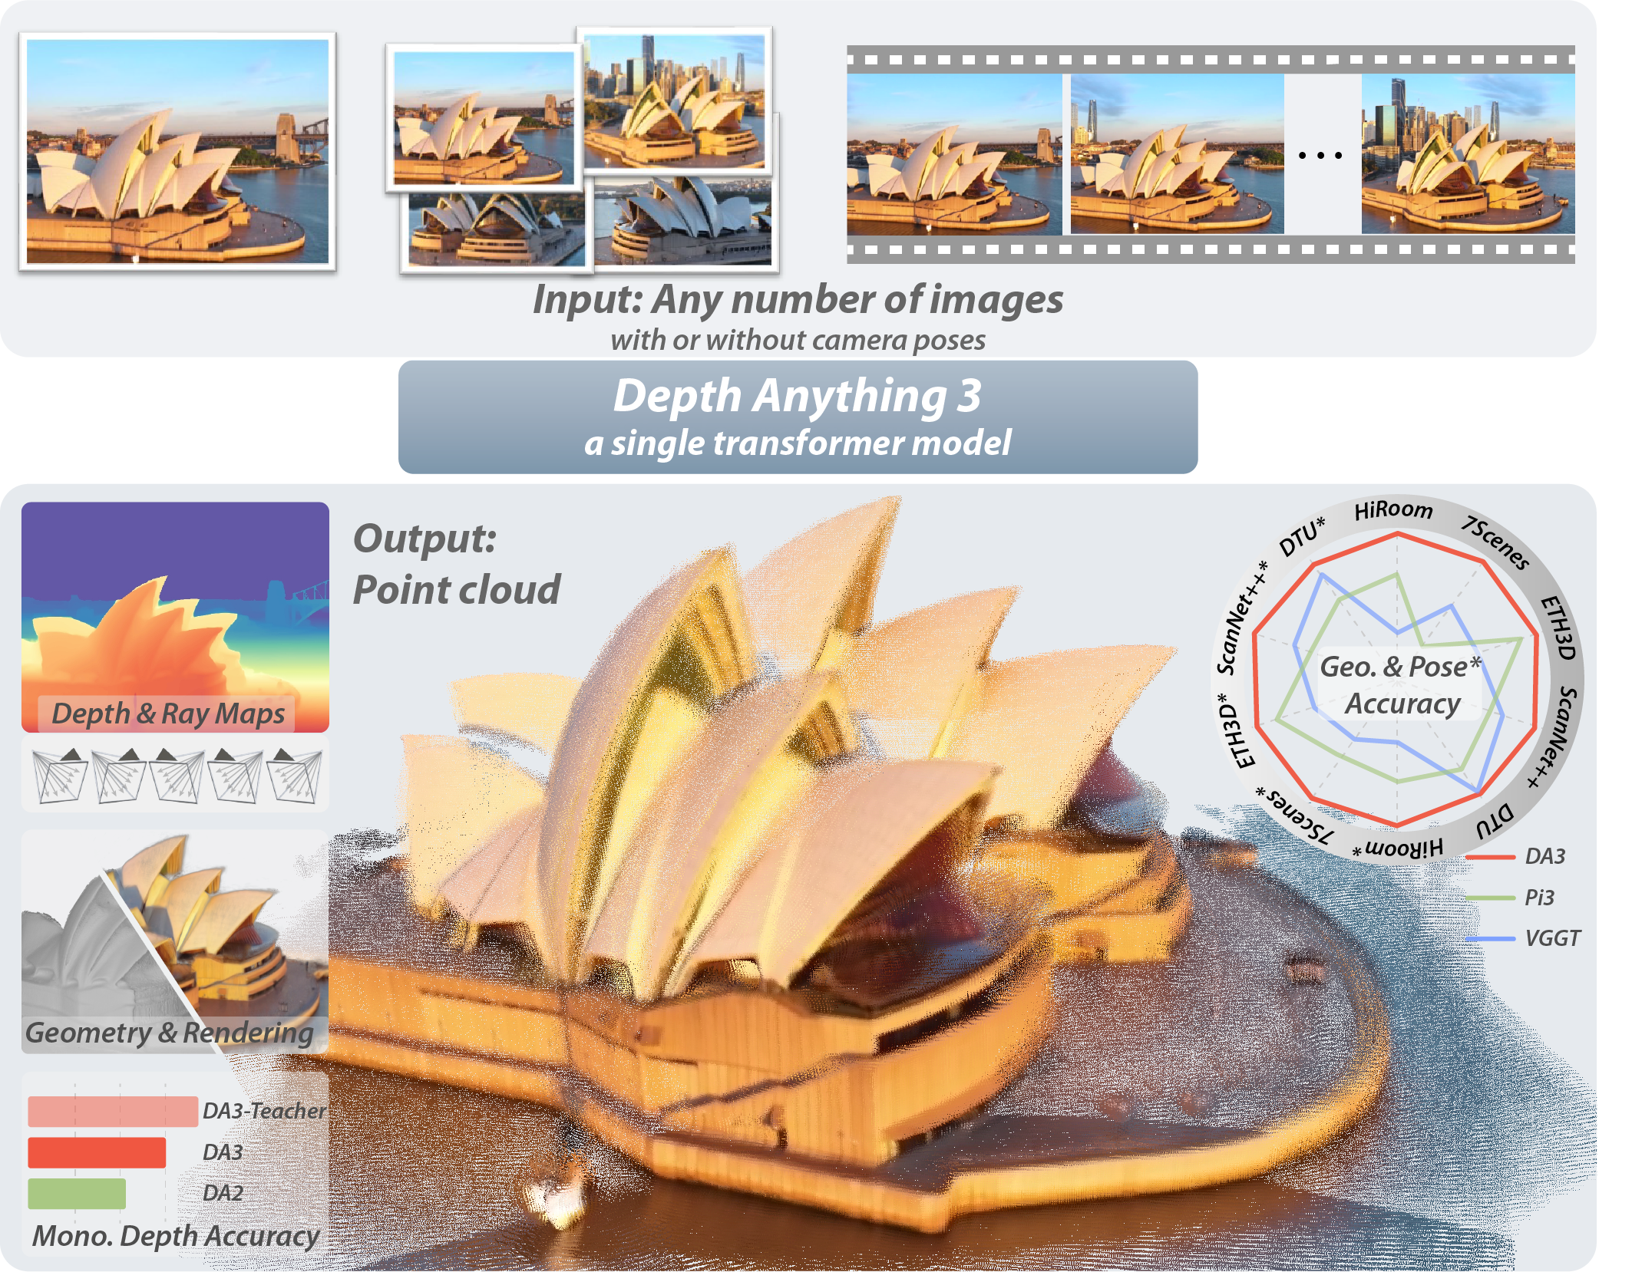This screenshot has width=1632, height=1272.
Task: Click the blue VGGT legend line
Action: pos(1490,938)
